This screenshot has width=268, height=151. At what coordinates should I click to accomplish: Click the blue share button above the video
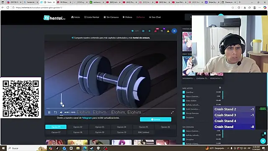(x=174, y=31)
